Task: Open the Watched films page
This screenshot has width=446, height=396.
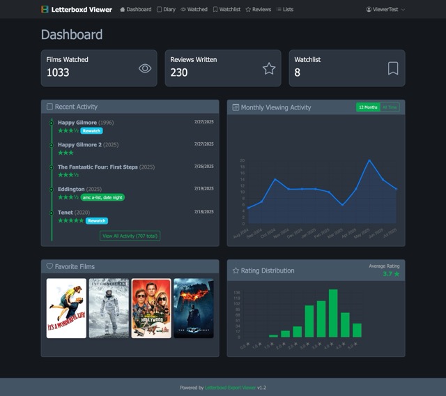Action: point(194,9)
